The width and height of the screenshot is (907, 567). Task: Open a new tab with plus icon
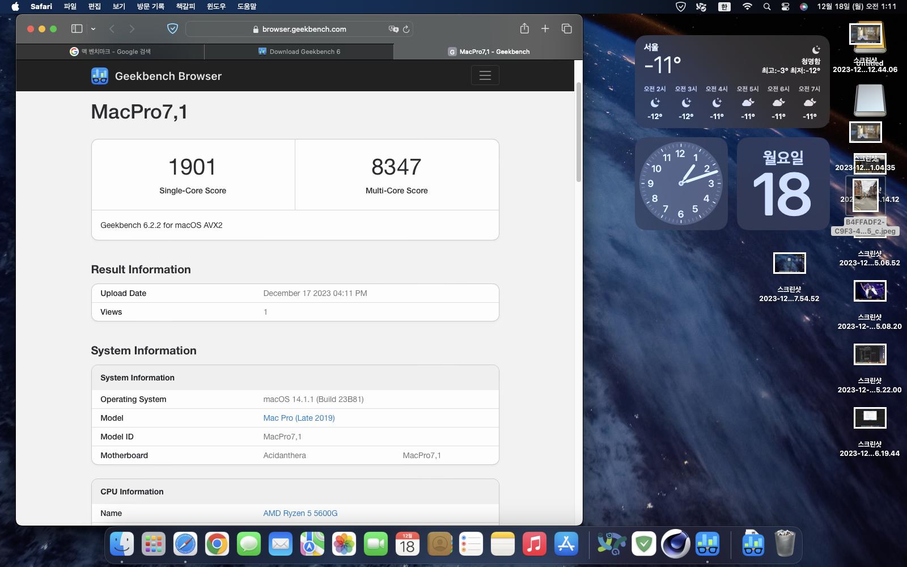click(545, 29)
